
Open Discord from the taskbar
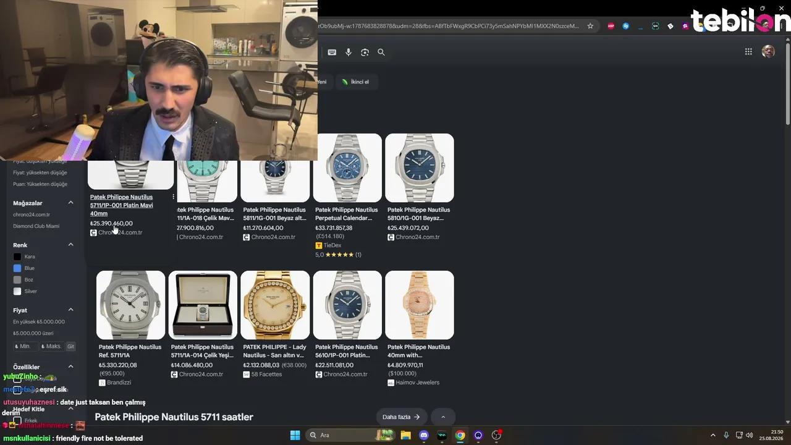tap(424, 435)
